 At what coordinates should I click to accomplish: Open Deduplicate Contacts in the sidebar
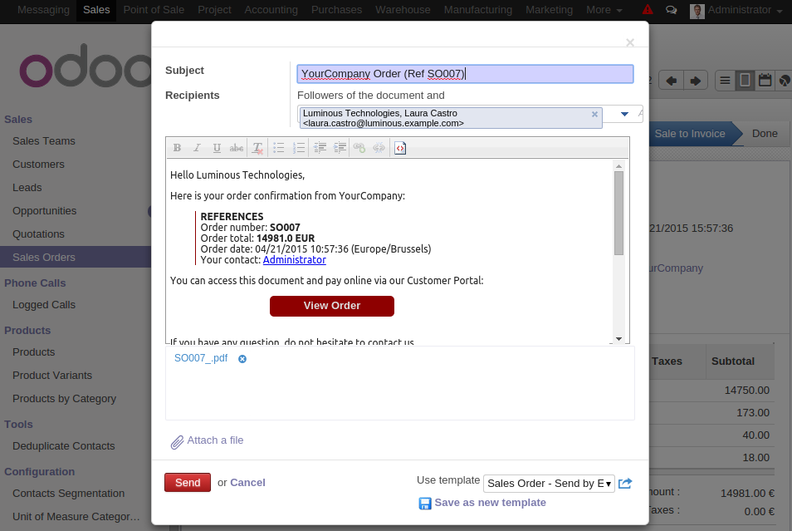coord(64,446)
